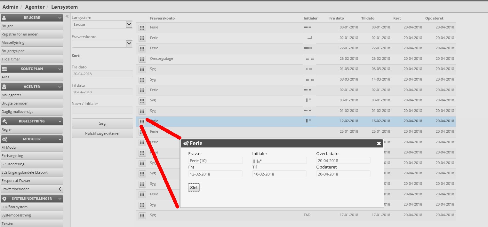
Task: Collapse the Kontoplan section
Action: 60,69
